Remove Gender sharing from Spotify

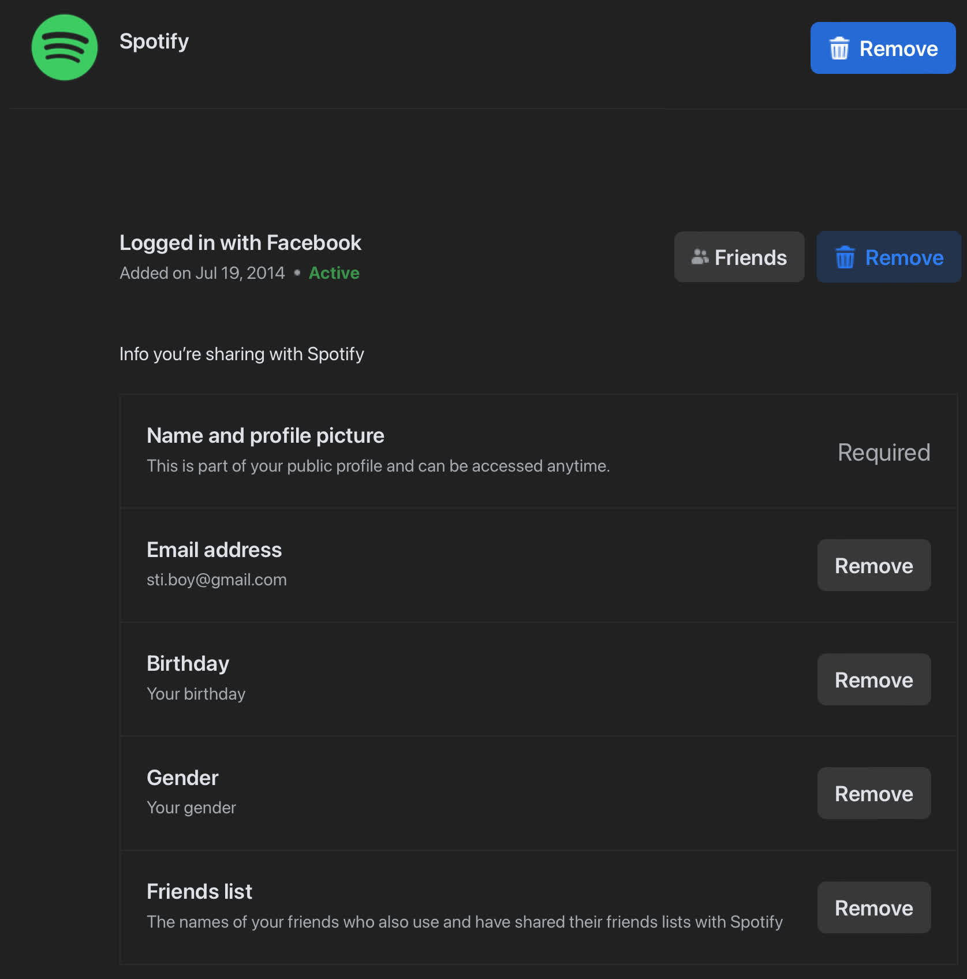point(873,794)
